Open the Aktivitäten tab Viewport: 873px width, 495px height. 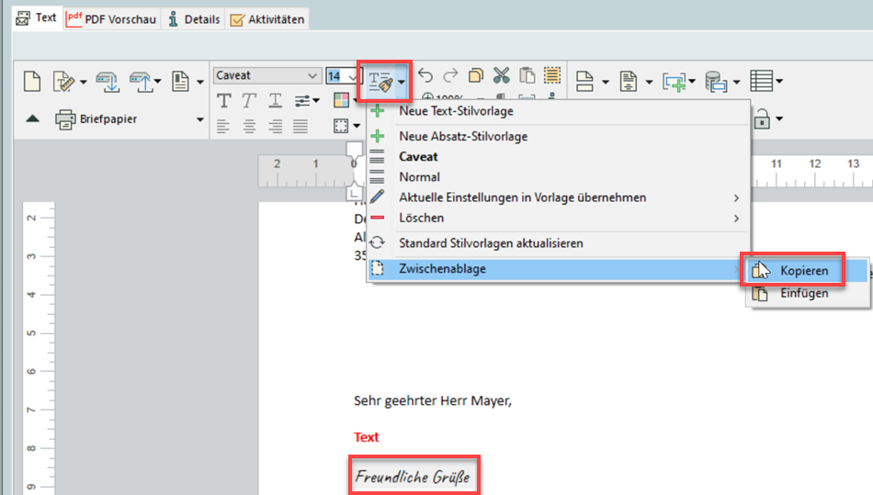266,19
